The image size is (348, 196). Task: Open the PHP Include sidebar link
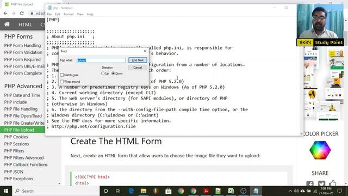coord(15,102)
